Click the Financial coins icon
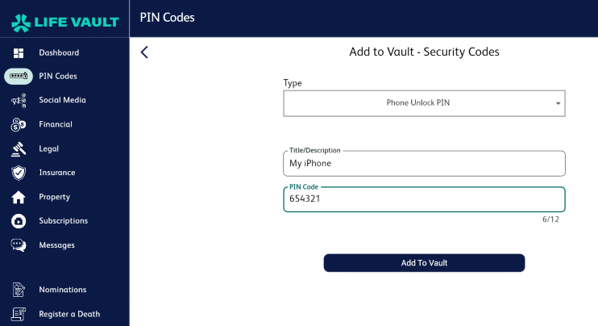This screenshot has width=598, height=326. (19, 124)
